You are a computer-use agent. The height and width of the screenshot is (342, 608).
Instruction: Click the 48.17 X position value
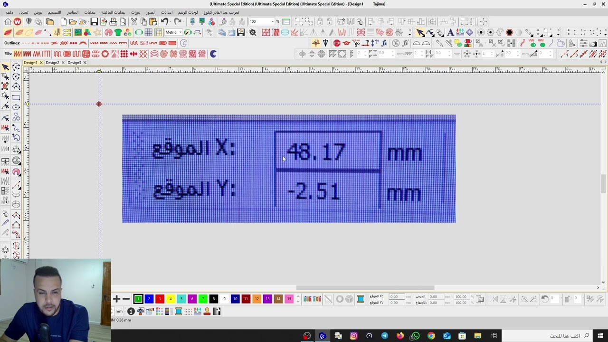[316, 152]
